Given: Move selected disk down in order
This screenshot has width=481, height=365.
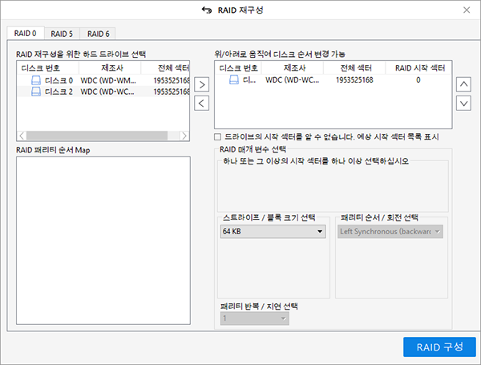Looking at the screenshot, I should point(463,103).
